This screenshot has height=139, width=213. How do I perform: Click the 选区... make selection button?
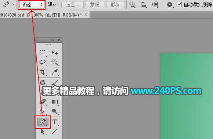[x=72, y=5]
